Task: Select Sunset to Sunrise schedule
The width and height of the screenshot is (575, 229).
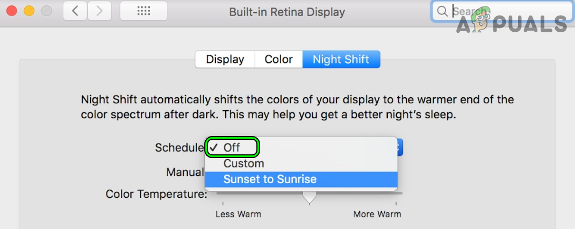Action: pyautogui.click(x=270, y=180)
